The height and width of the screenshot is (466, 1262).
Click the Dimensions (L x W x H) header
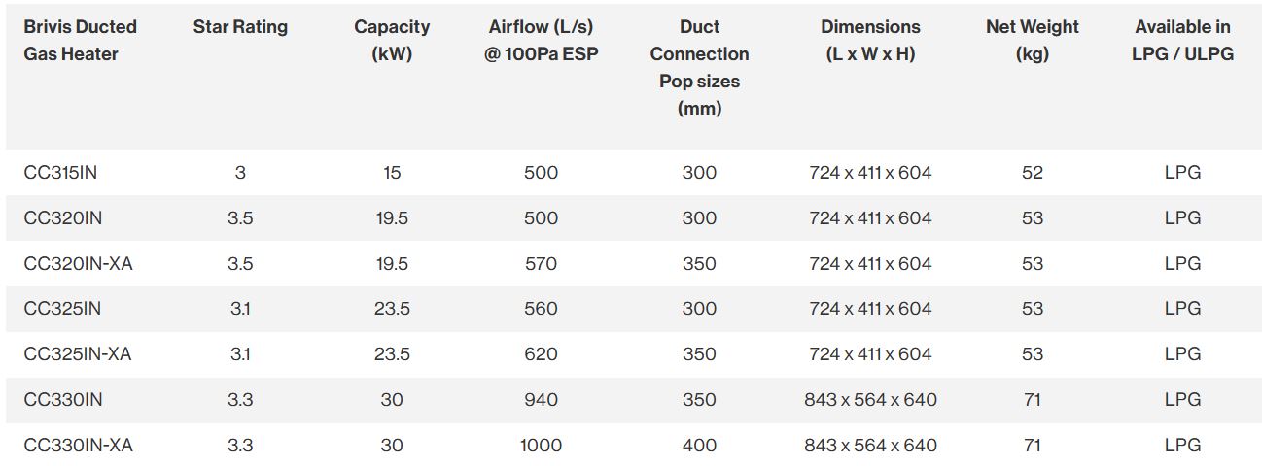870,41
